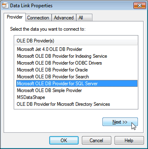This screenshot has width=148, height=149.
Task: Confirm with the OK button
Action: tap(64, 141)
